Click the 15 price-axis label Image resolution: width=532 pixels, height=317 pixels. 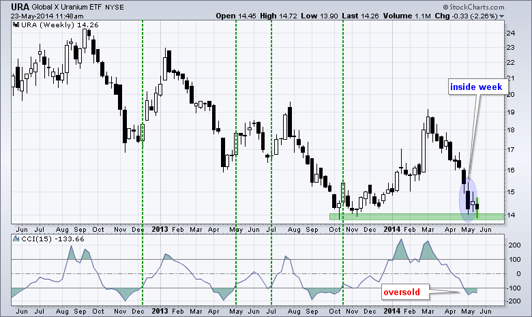(x=511, y=192)
